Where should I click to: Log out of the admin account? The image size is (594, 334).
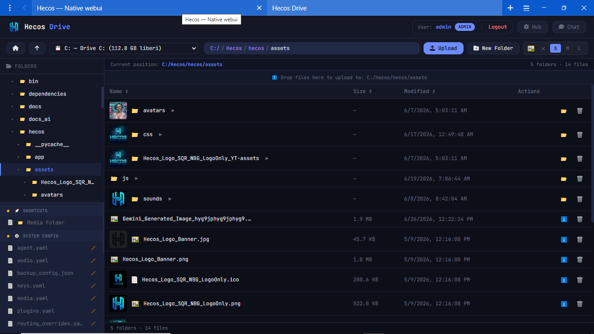click(497, 27)
